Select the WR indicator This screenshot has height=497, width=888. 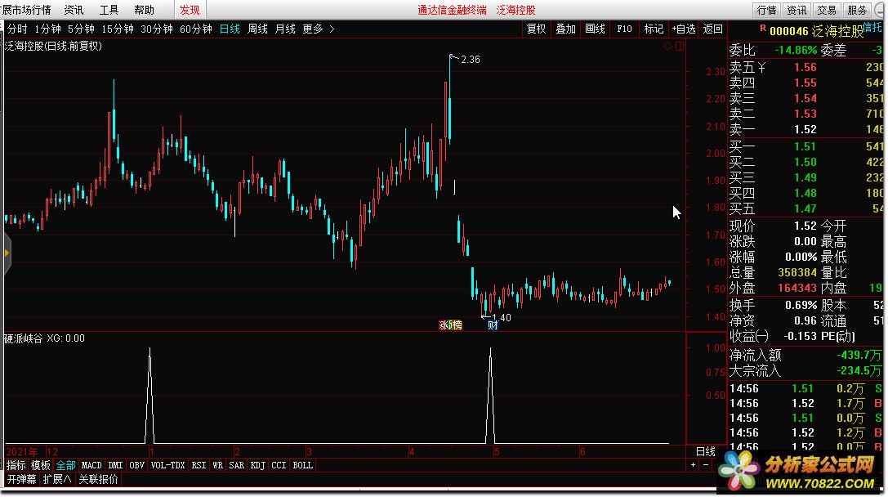click(217, 465)
